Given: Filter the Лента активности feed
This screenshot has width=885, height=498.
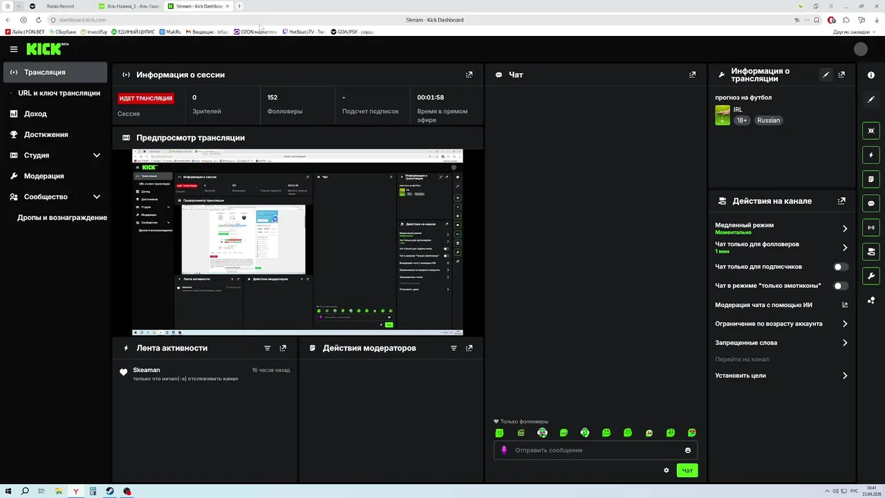Looking at the screenshot, I should pos(268,348).
